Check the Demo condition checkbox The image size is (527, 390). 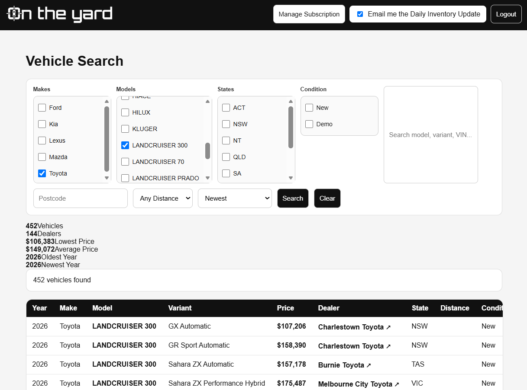tap(309, 124)
